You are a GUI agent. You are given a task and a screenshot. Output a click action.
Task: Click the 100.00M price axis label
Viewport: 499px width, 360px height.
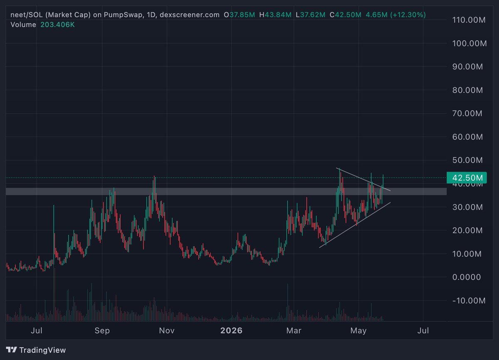tap(469, 43)
